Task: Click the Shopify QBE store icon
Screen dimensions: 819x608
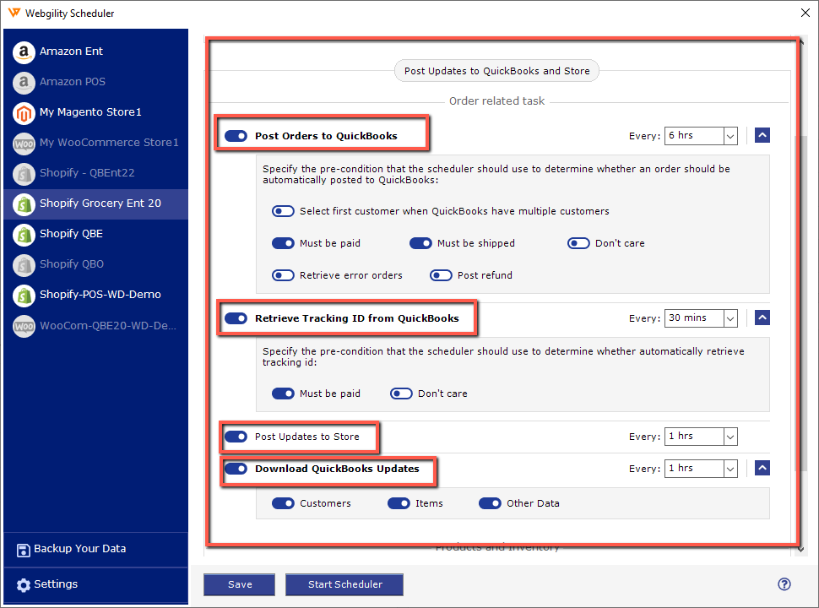Action: [x=24, y=235]
